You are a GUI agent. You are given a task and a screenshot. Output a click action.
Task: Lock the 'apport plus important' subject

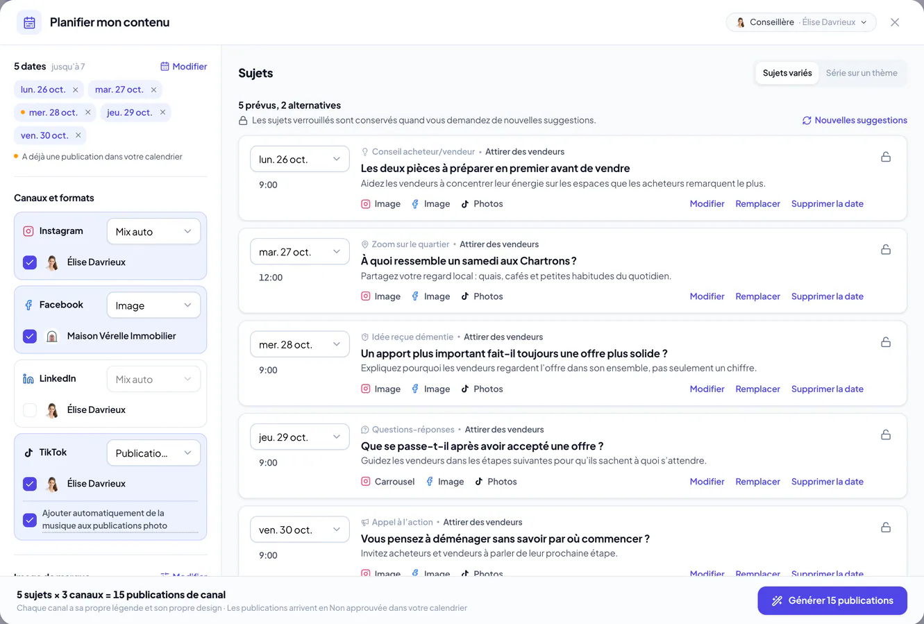(886, 342)
